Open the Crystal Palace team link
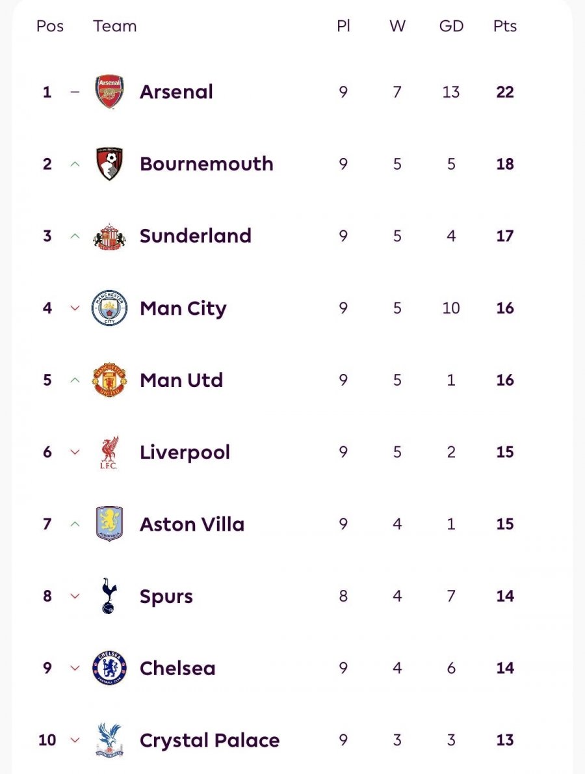This screenshot has height=774, width=585. (209, 740)
